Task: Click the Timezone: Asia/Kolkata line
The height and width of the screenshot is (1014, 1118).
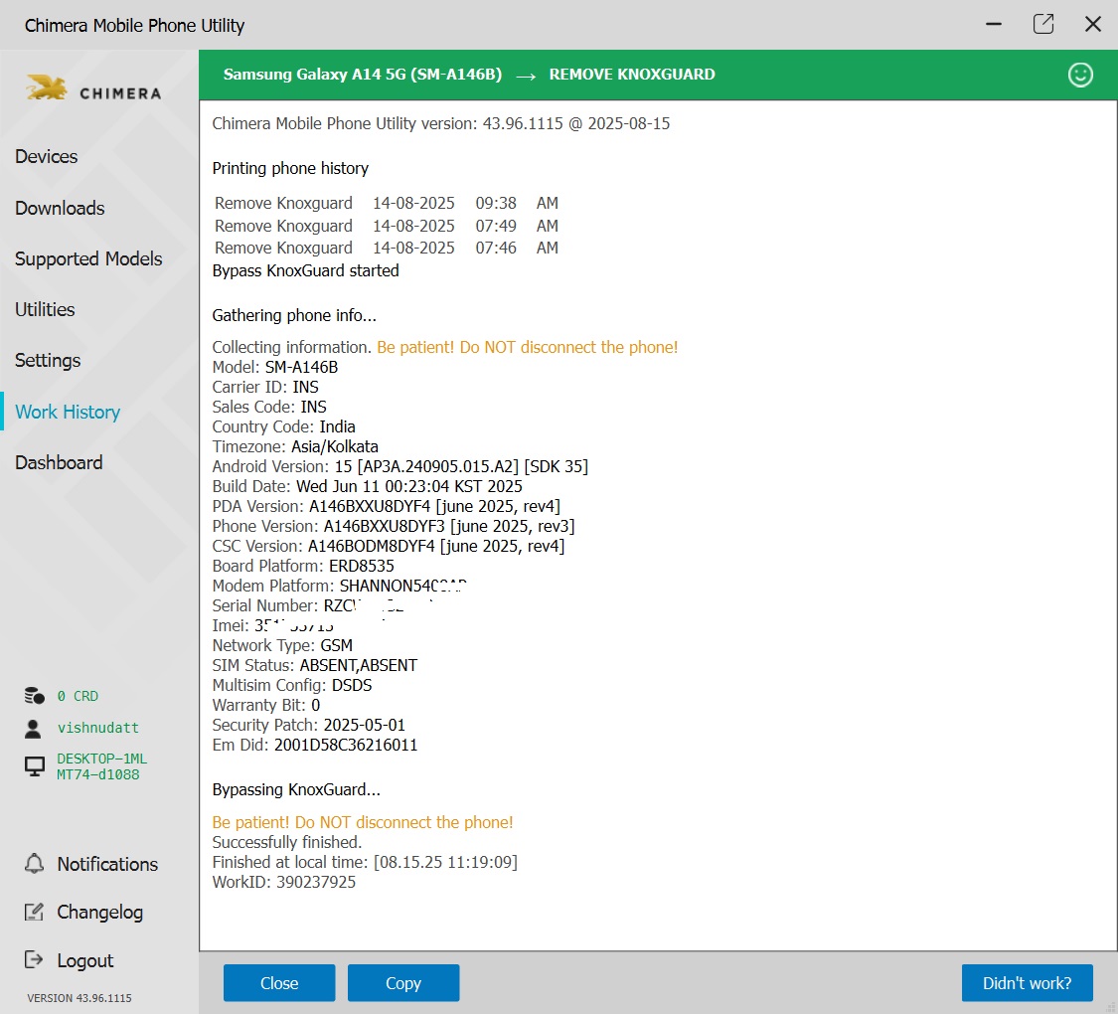Action: point(294,446)
